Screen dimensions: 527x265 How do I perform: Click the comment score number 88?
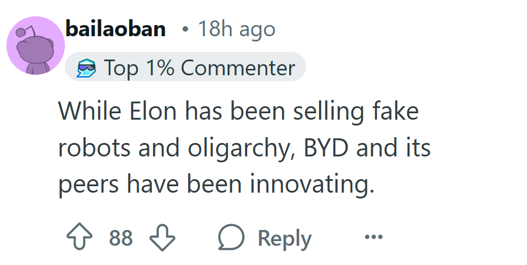pos(121,238)
